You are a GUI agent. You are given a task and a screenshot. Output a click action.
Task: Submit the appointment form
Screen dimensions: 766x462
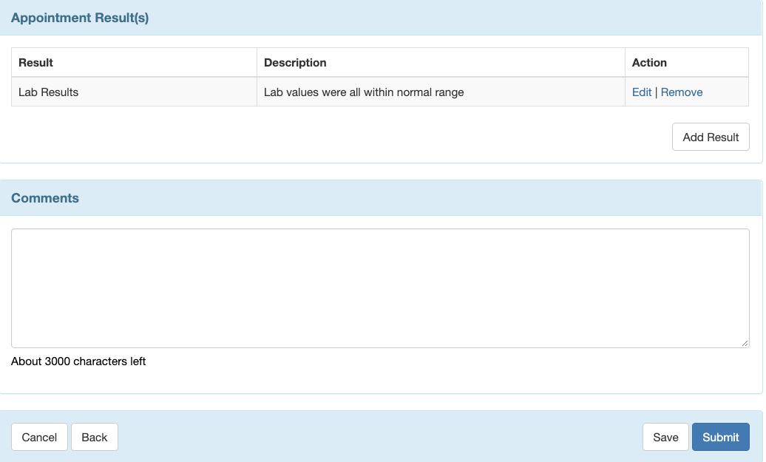pos(721,437)
